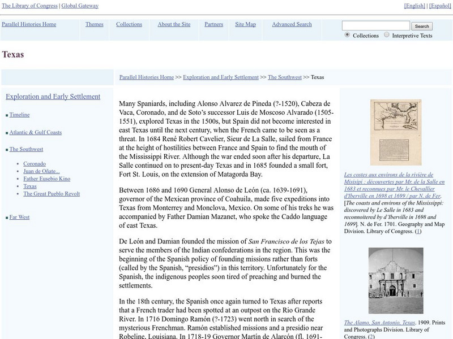This screenshot has height=339, width=453.
Task: Open the About the Site page
Action: point(174,24)
